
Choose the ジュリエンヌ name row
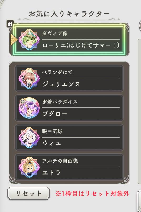click(69, 78)
